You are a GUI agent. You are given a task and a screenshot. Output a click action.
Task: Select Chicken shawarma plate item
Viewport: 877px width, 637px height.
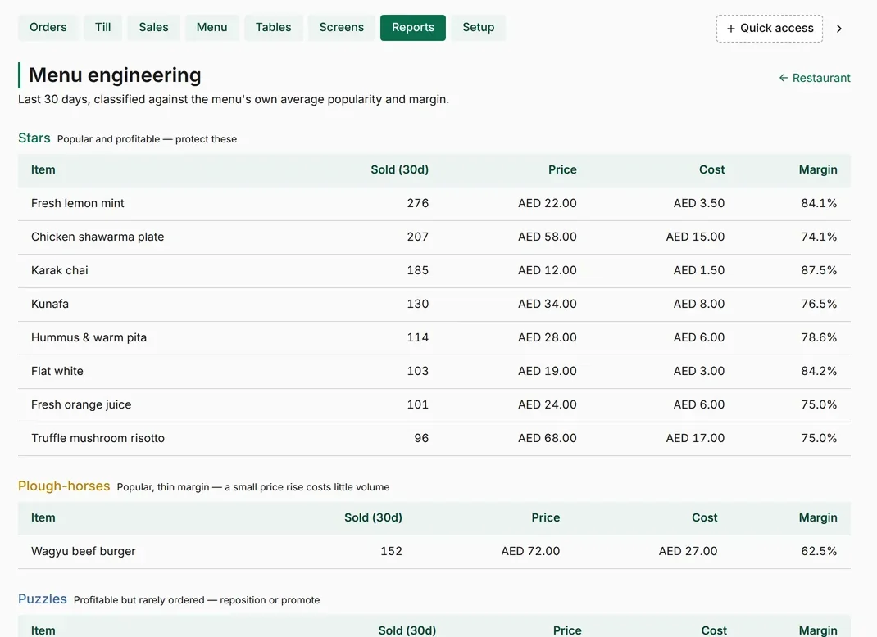point(98,237)
